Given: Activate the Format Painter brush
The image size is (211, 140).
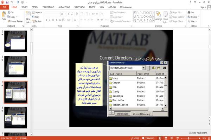Looking at the screenshot, I should point(9,21).
